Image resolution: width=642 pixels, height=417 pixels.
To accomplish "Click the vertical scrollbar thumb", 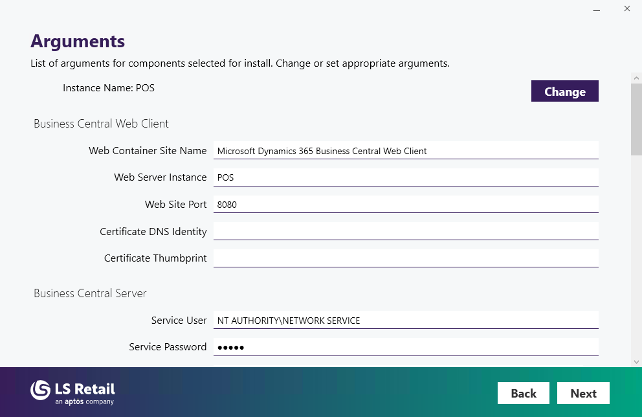I will pos(636,120).
